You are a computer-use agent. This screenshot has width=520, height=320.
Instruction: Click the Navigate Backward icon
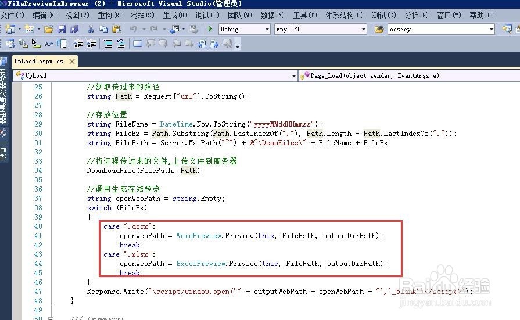[174, 29]
